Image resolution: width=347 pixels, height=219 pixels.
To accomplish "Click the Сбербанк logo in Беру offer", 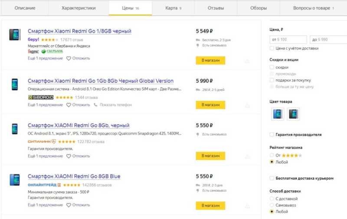I will click(x=52, y=51).
